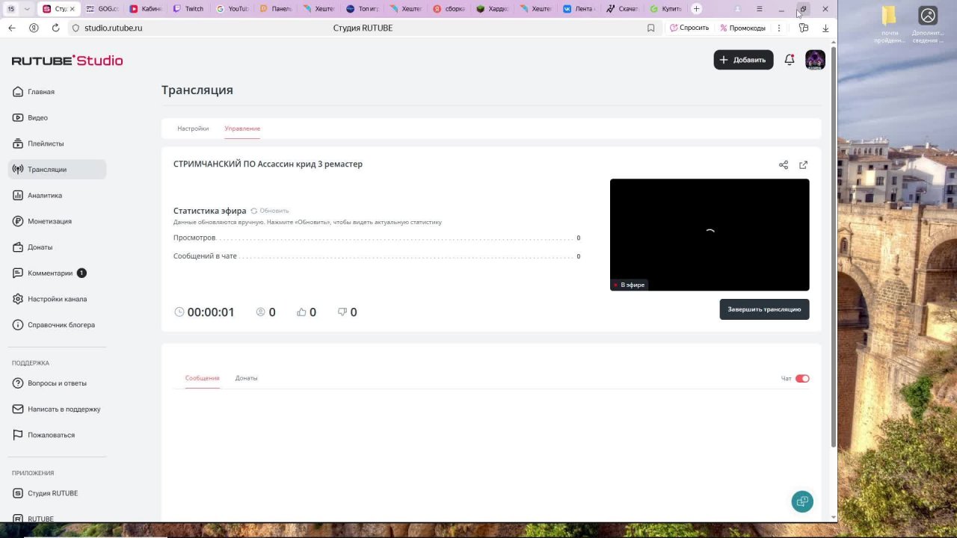Screen dimensions: 957x538
Task: Open the Студия RUTUBE app link
Action: tap(57, 493)
